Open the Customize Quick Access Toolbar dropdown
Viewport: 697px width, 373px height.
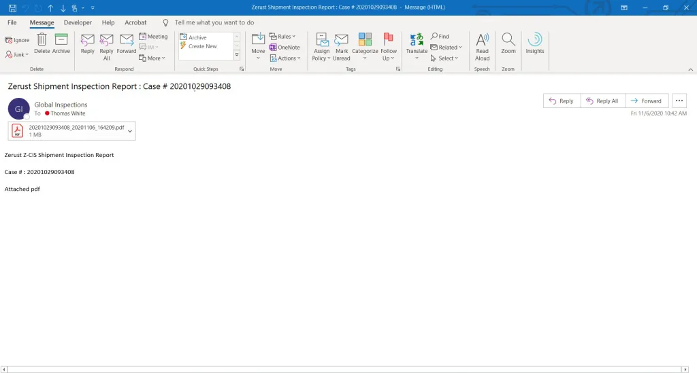click(x=93, y=7)
